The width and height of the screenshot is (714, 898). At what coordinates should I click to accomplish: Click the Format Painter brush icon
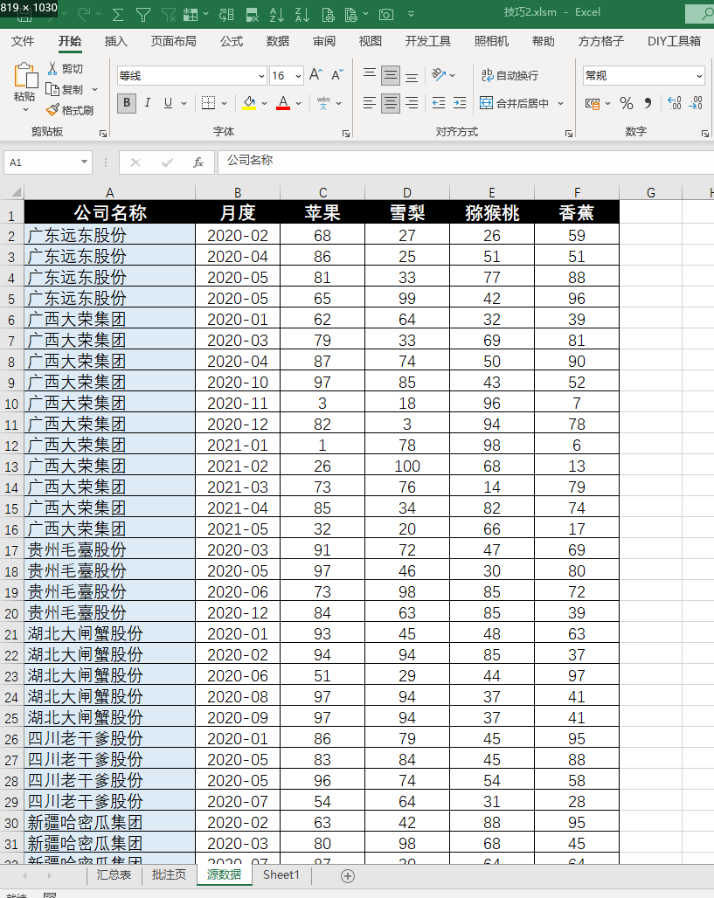coord(52,110)
